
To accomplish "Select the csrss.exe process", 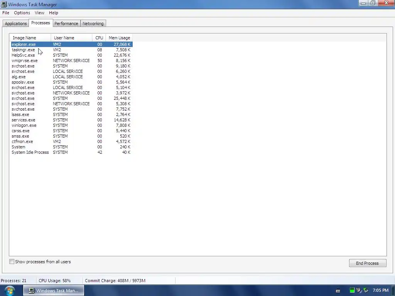I will pyautogui.click(x=72, y=131).
